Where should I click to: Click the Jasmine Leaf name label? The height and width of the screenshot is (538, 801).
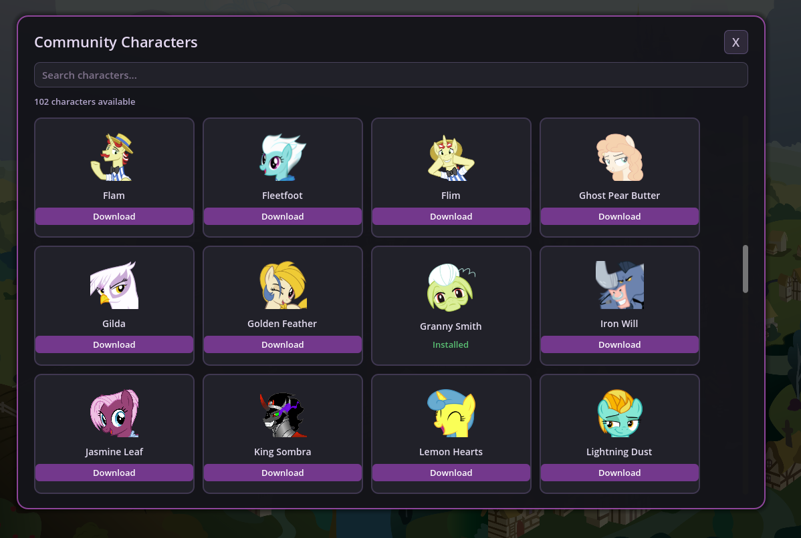114,451
